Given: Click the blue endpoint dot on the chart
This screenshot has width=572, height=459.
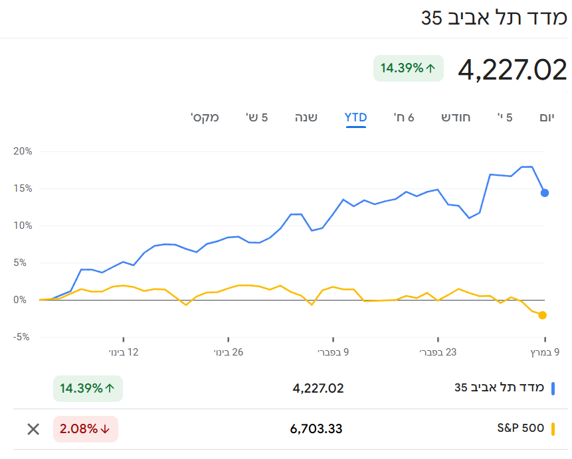Looking at the screenshot, I should [545, 193].
